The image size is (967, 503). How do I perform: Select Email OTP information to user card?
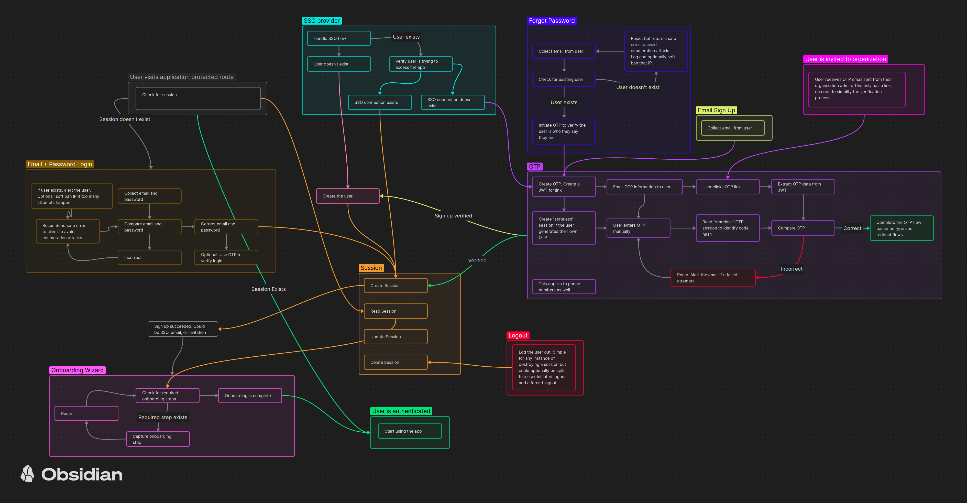click(644, 187)
